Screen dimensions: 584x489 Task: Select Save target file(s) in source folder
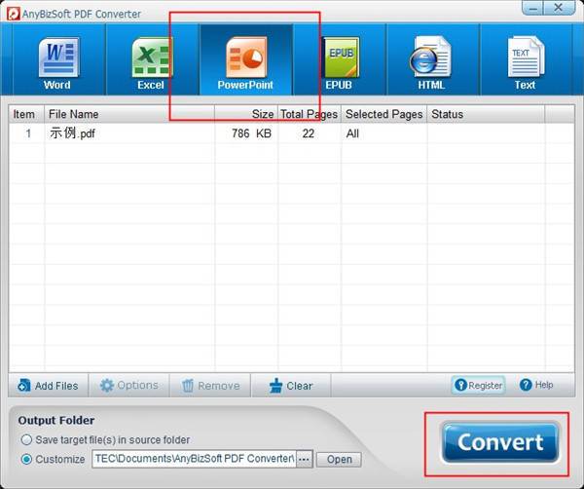pos(105,439)
